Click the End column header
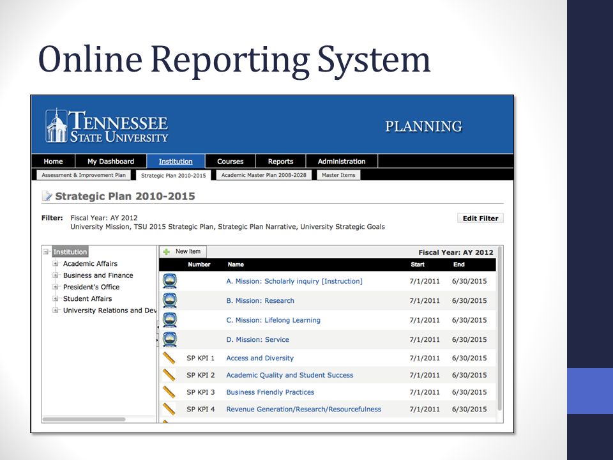 459,264
